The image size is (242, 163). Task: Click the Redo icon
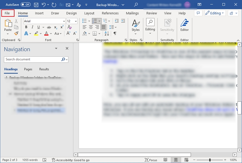pyautogui.click(x=54, y=5)
